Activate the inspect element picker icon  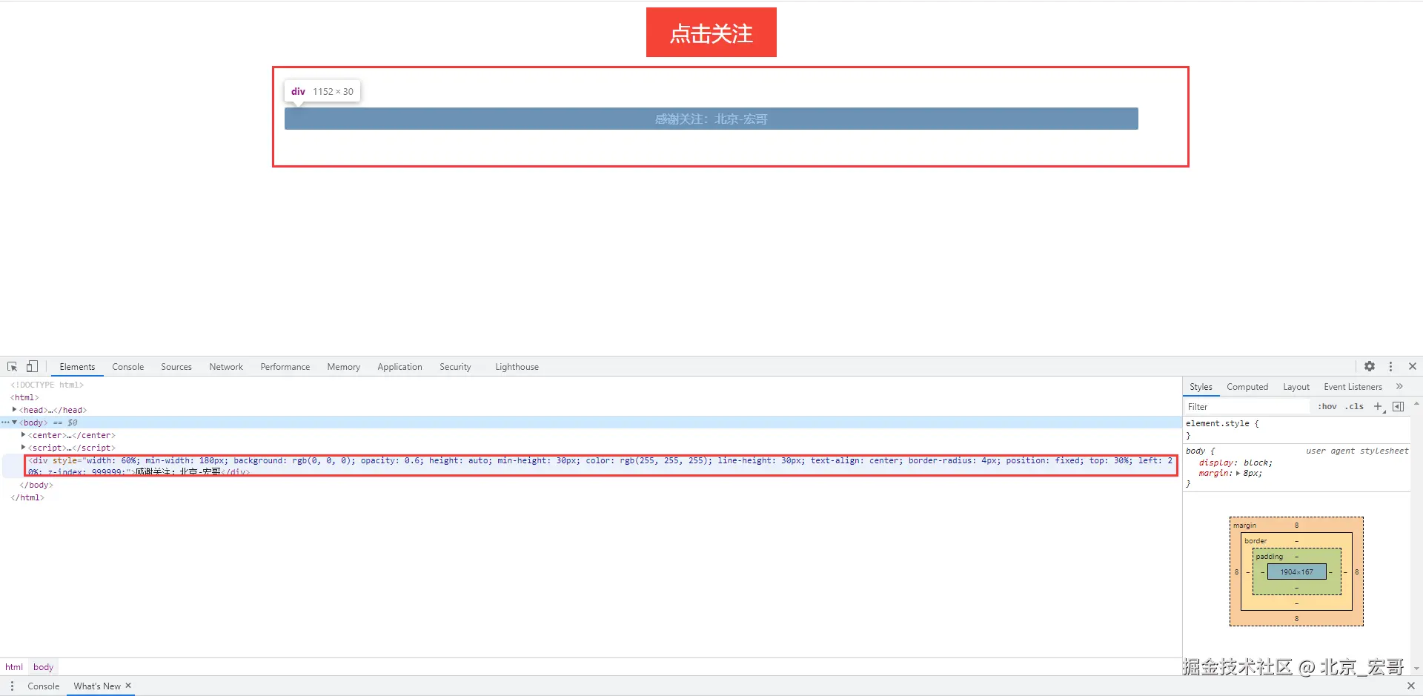point(13,367)
